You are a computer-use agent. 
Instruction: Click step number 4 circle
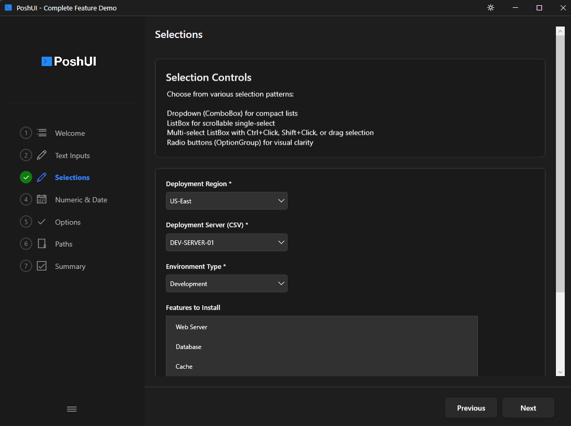click(x=26, y=200)
